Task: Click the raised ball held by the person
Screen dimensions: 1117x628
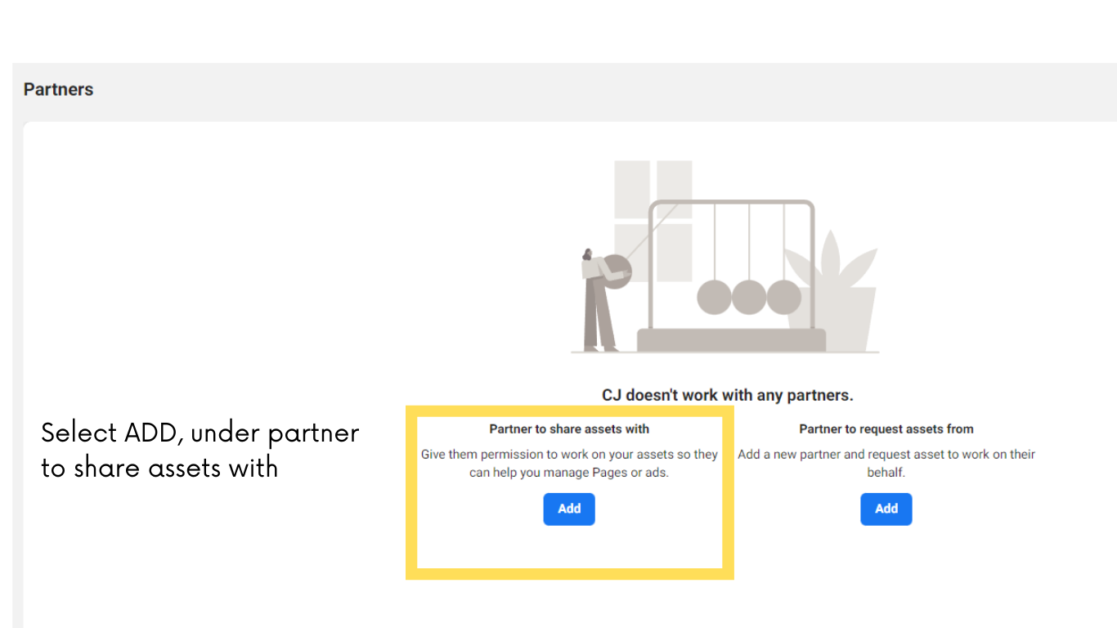Action: [x=617, y=270]
